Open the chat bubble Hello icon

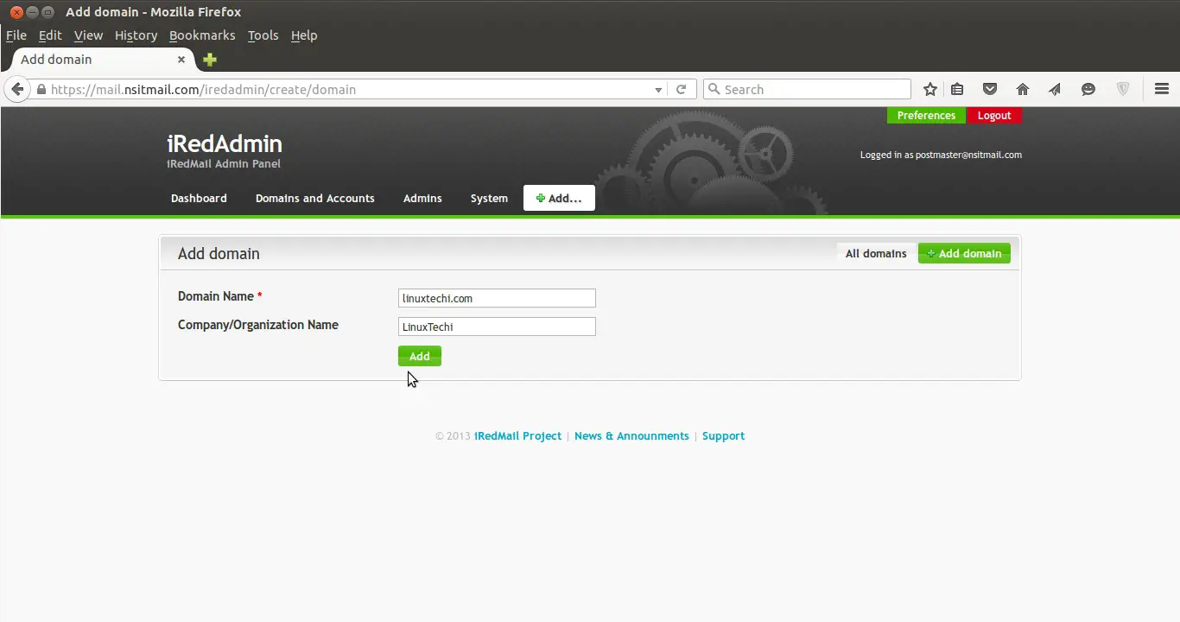pos(1088,89)
